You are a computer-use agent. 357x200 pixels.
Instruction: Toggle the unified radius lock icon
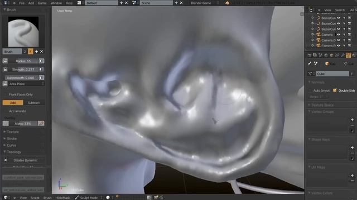tap(5, 61)
